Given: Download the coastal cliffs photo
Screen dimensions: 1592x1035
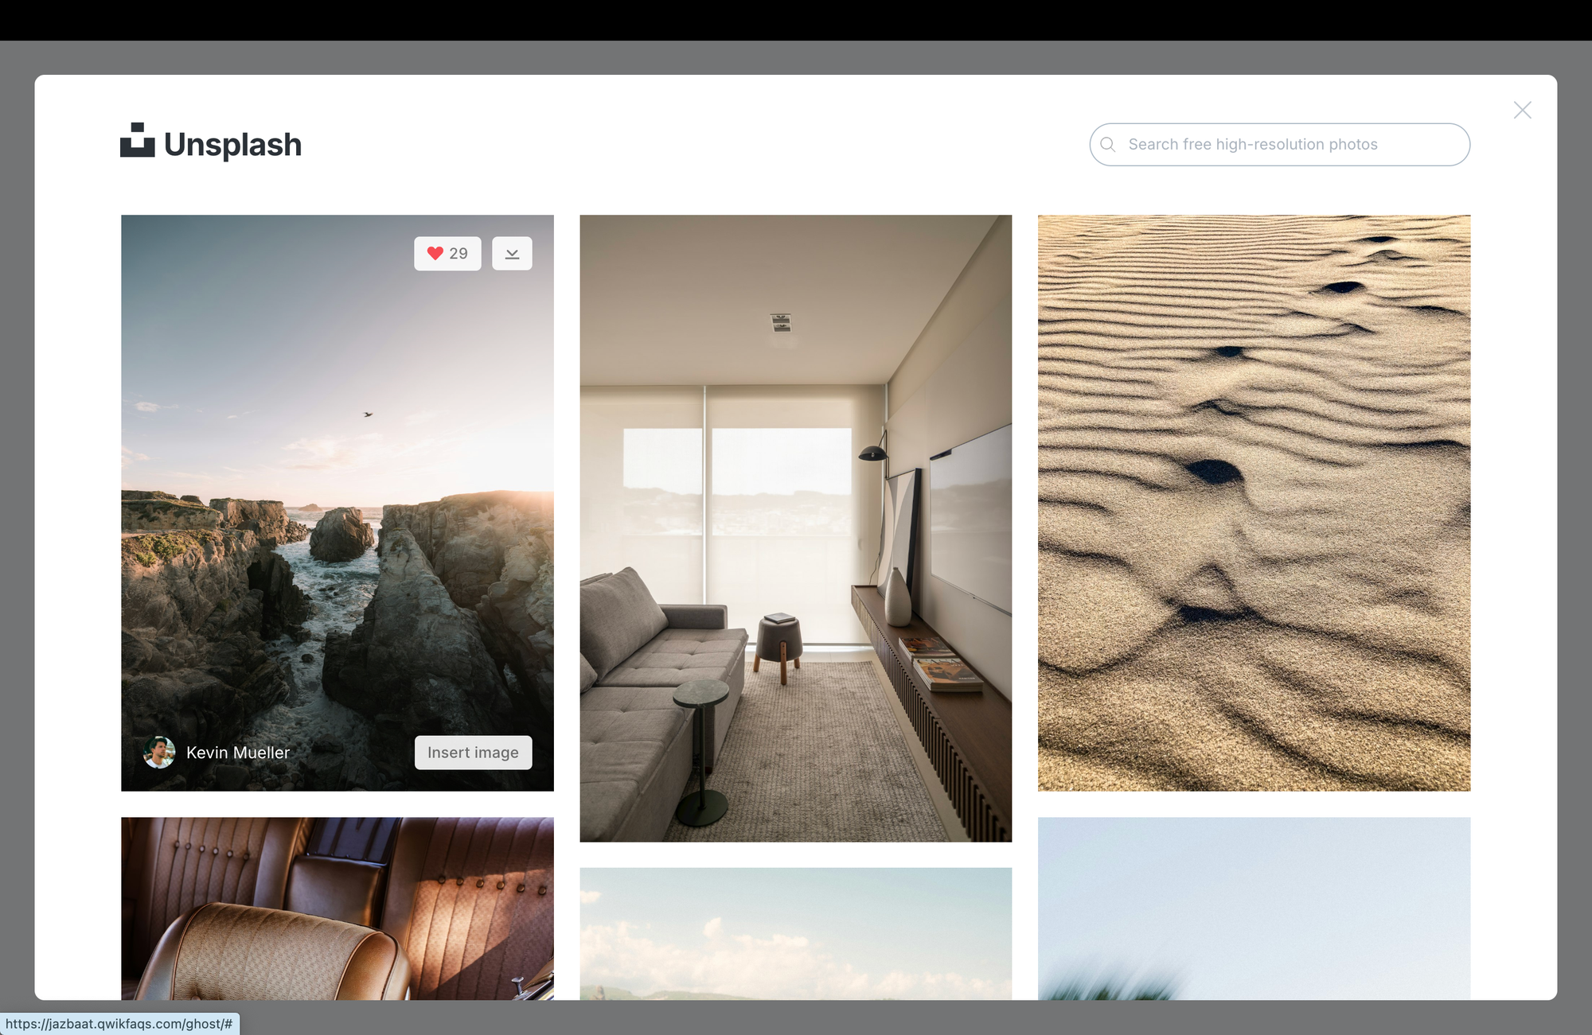Looking at the screenshot, I should click(512, 254).
